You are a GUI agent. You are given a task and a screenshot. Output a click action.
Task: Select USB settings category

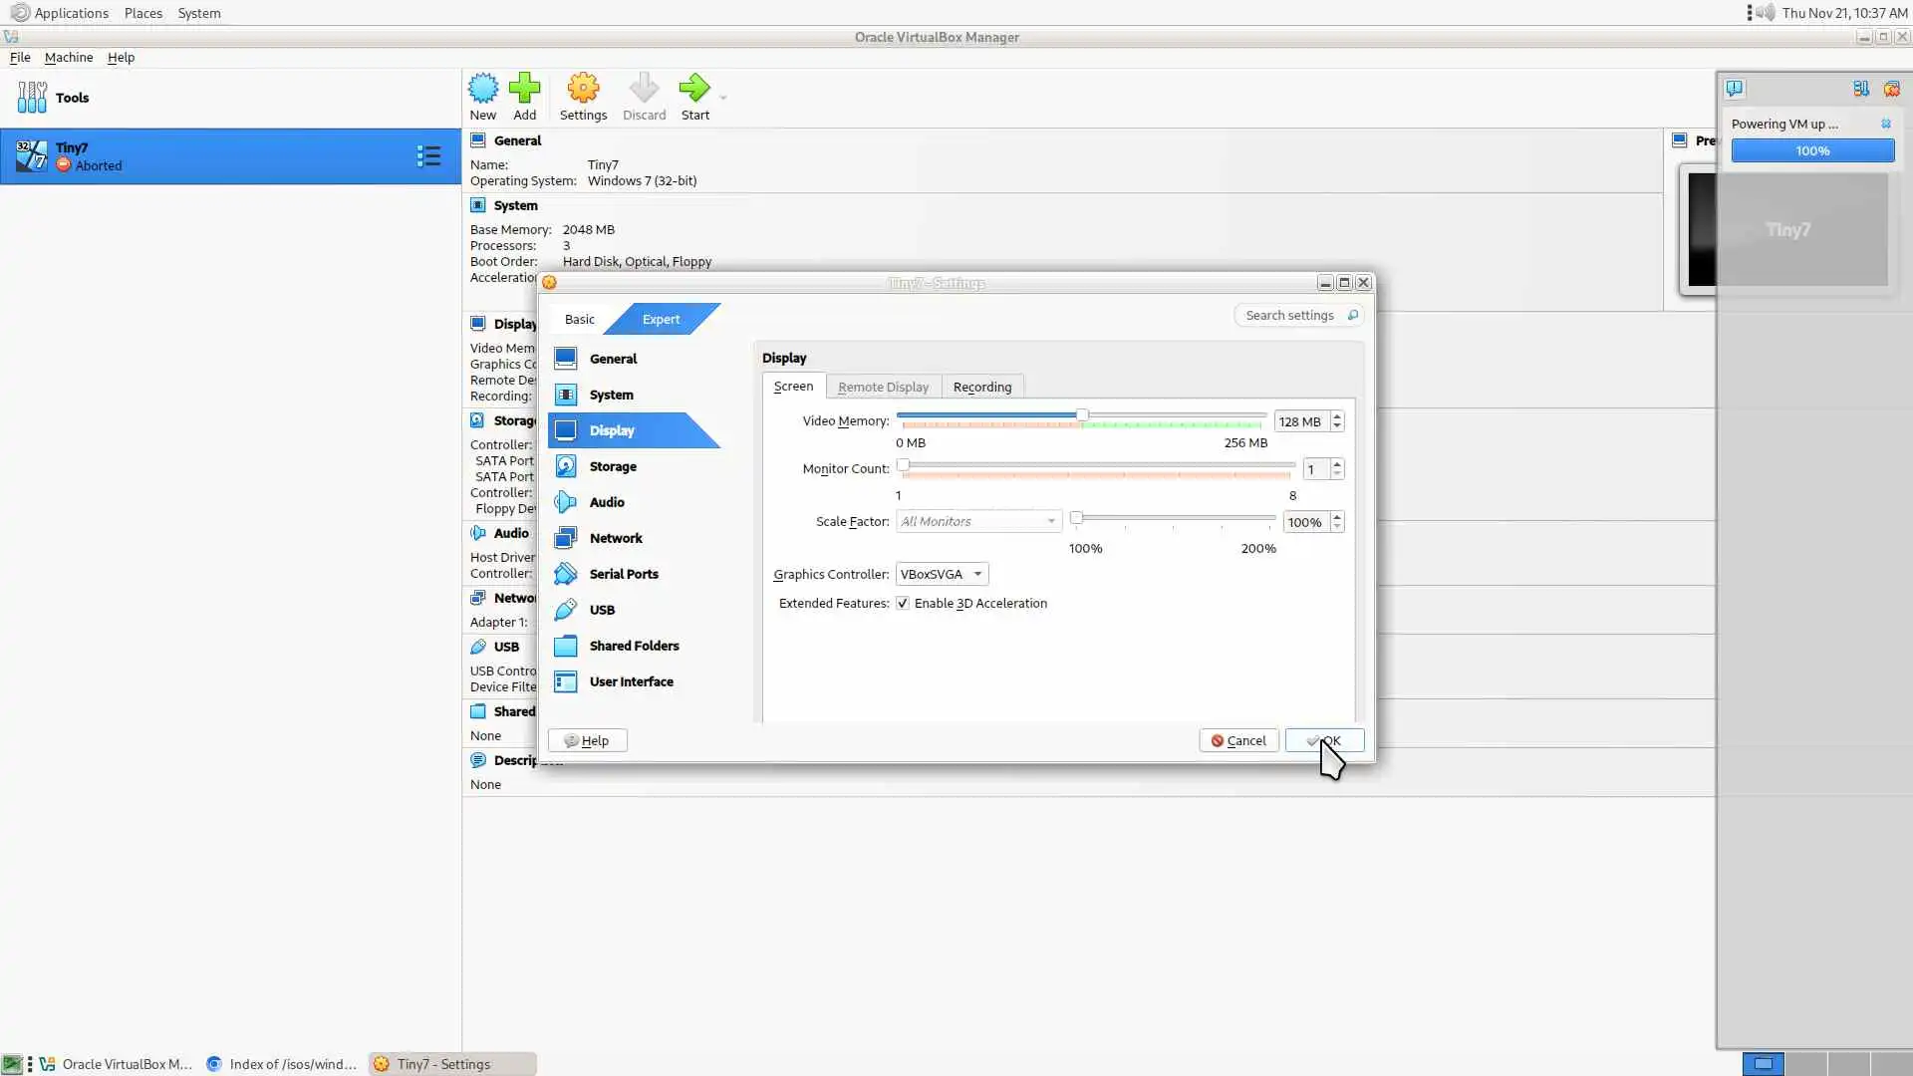click(x=602, y=610)
